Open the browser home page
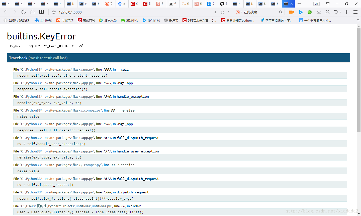The image size is (361, 216). [32, 12]
